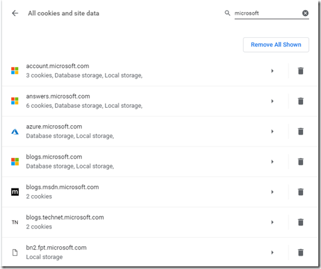Expand answers.microsoft.com details arrow
The image size is (321, 269).
point(272,101)
